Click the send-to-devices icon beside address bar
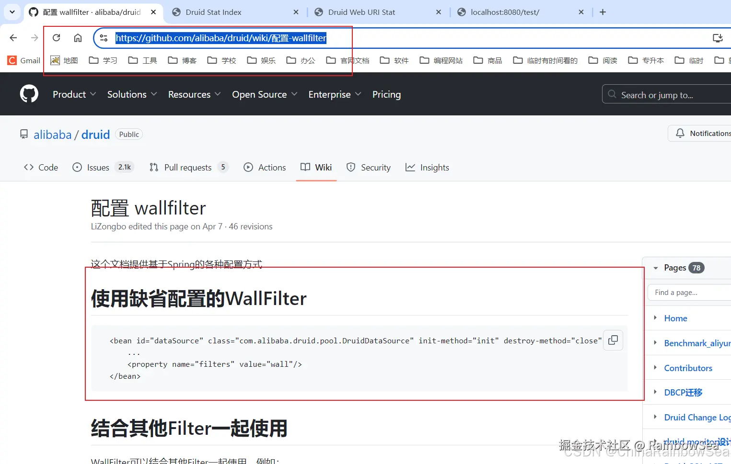731x464 pixels. [718, 38]
